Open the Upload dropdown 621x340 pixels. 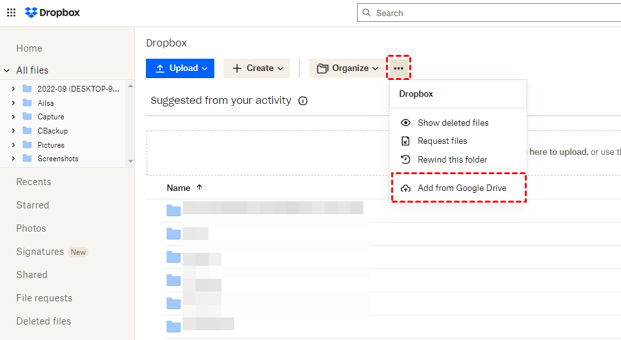click(180, 68)
